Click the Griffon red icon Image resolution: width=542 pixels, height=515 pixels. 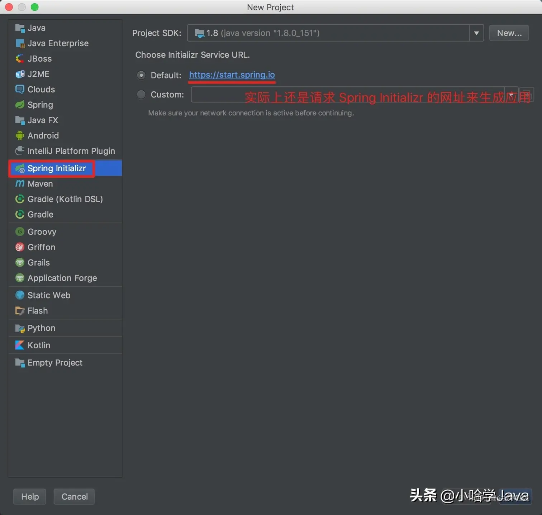(x=20, y=247)
